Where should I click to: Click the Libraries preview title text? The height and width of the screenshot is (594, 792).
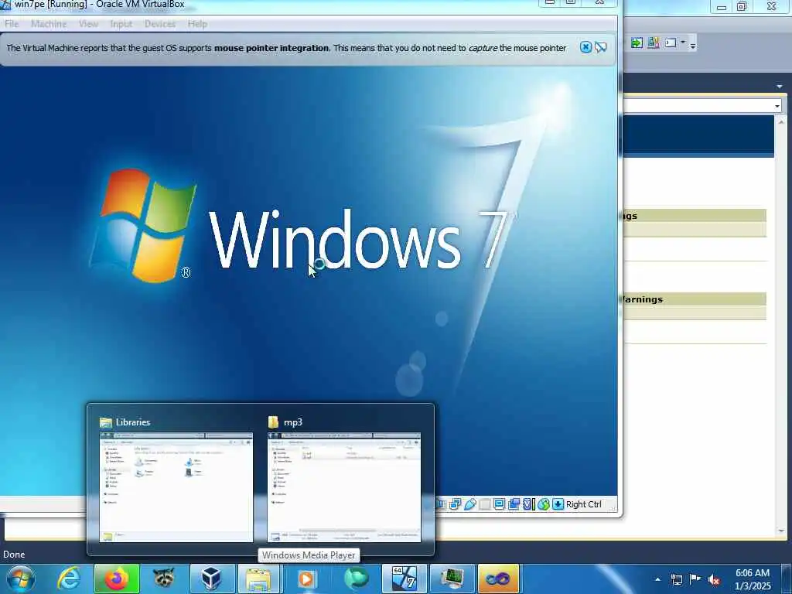(133, 422)
